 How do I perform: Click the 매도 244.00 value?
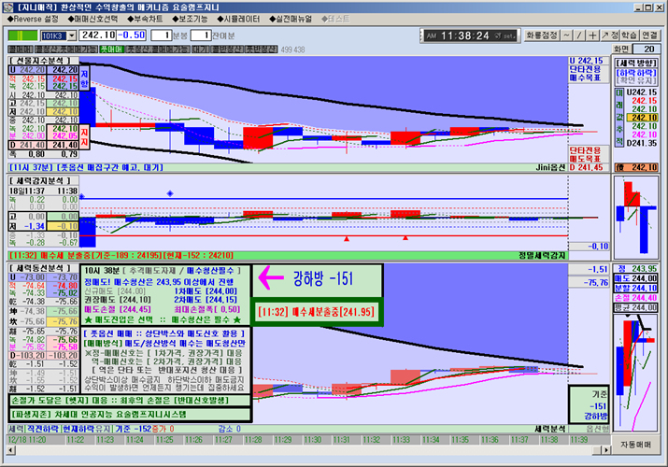click(635, 278)
